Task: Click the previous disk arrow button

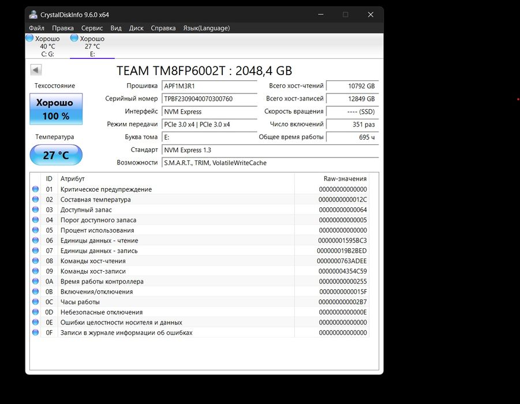Action: point(36,70)
